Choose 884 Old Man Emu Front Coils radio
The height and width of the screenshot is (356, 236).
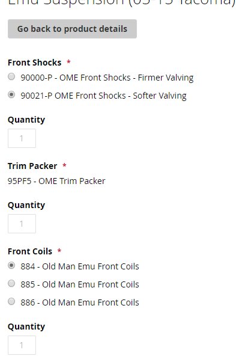pos(11,265)
